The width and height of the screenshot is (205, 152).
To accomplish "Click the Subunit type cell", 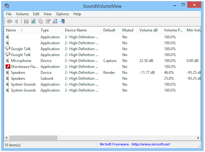I will tap(47, 78).
